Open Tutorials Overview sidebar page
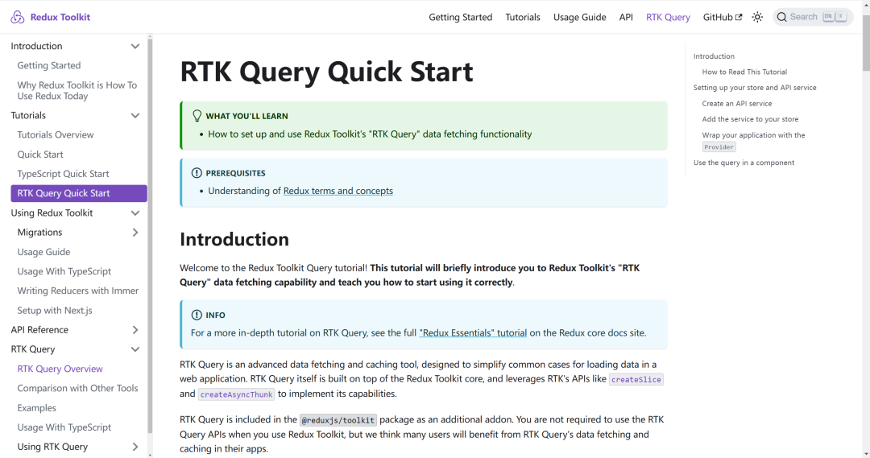870x458 pixels. [56, 134]
